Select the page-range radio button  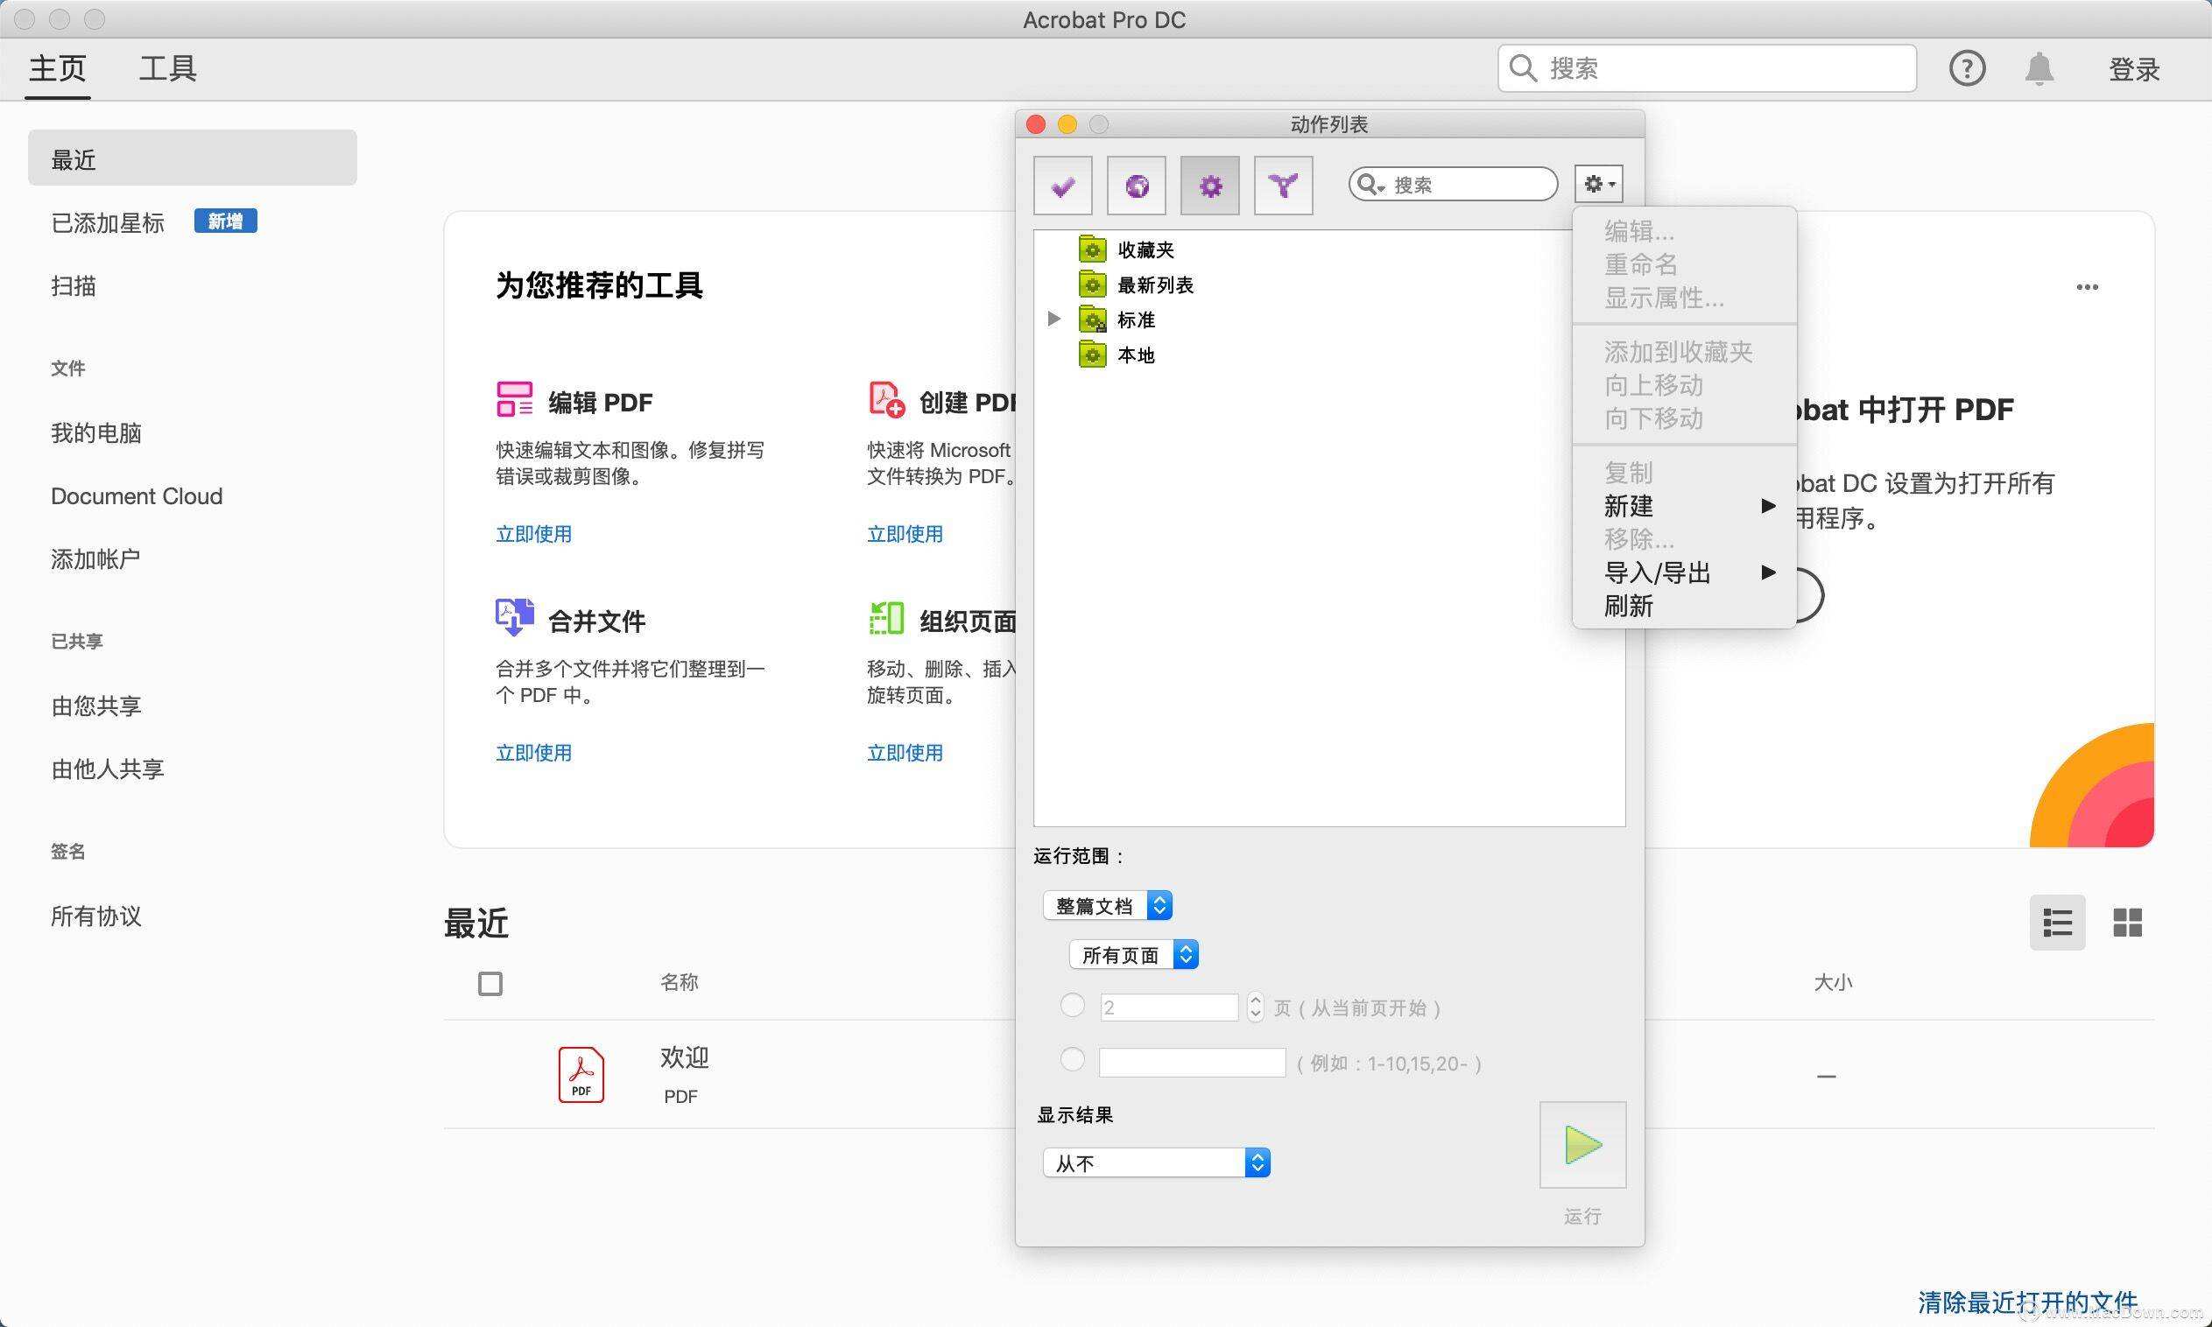1072,1060
